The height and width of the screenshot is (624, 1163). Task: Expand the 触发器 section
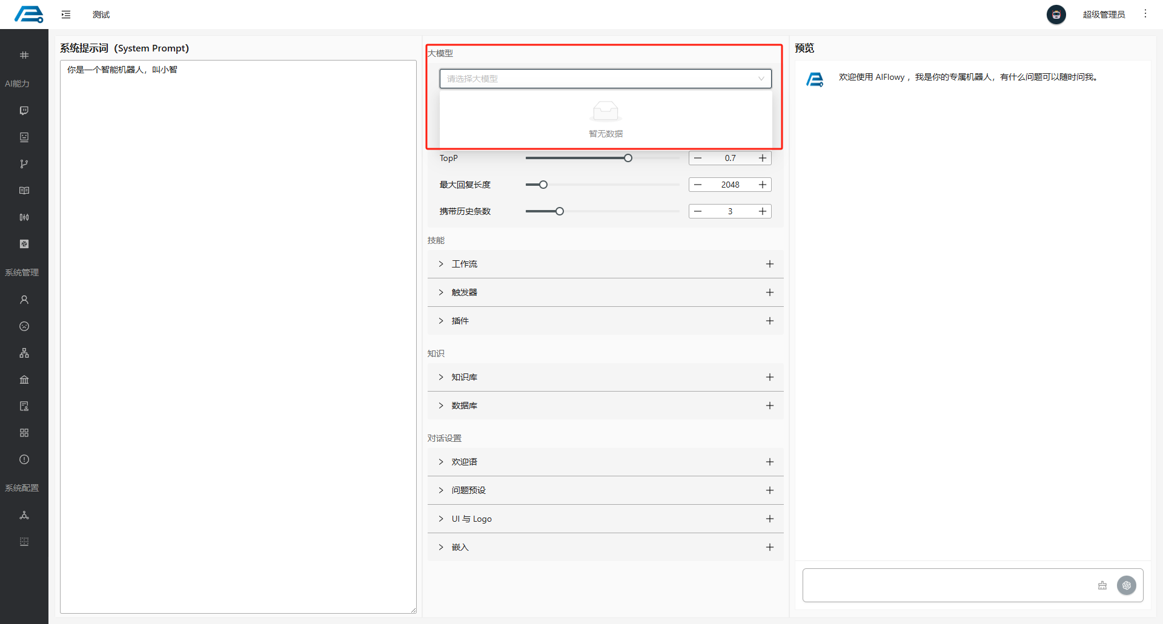click(x=441, y=292)
